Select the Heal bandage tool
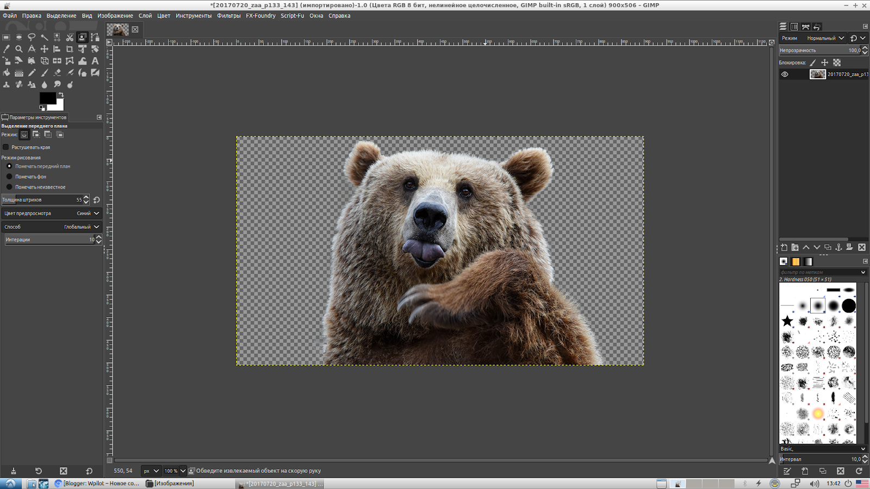The image size is (870, 489). (19, 84)
